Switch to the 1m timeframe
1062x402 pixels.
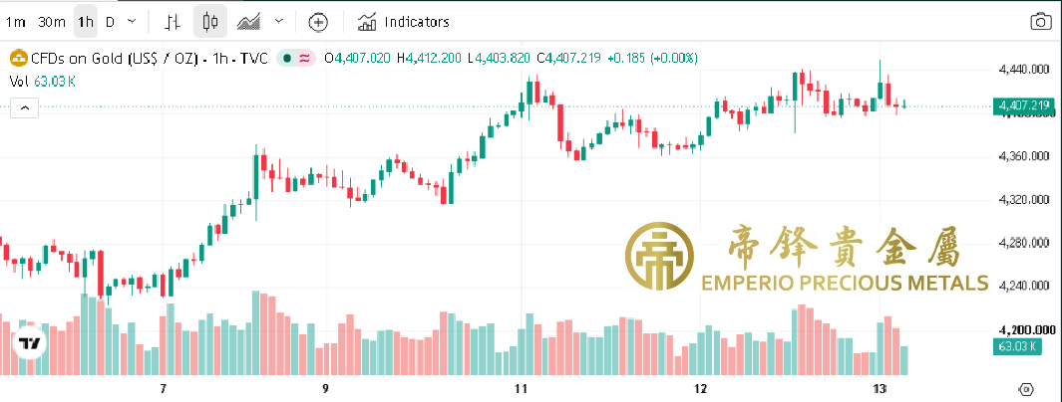click(16, 22)
